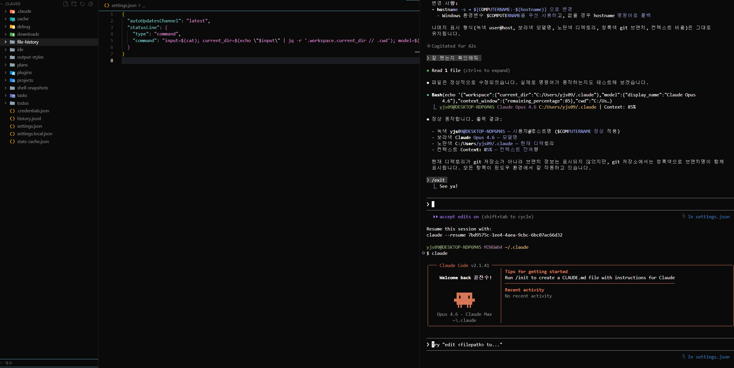
Task: Click the New File icon in explorer
Action: coord(66,4)
